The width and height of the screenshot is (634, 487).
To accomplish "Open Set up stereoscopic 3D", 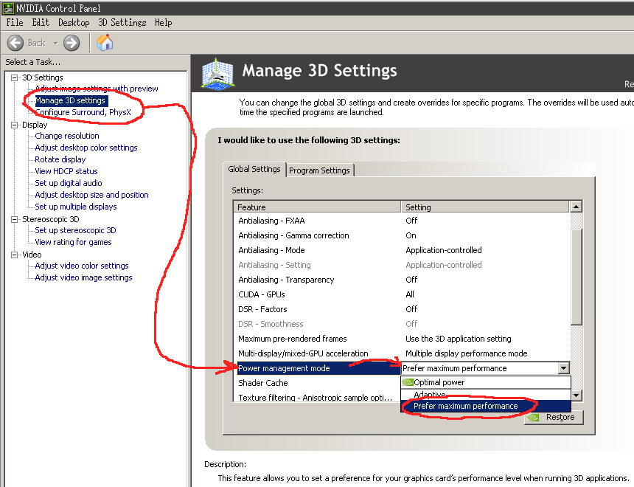I will coord(75,230).
